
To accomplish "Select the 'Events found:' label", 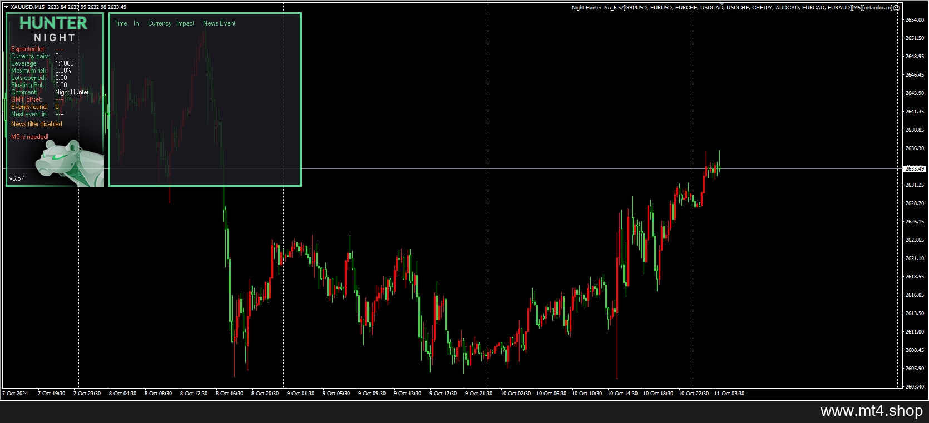I will click(x=29, y=107).
